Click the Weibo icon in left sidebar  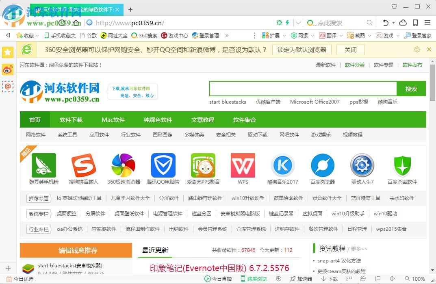(x=7, y=69)
